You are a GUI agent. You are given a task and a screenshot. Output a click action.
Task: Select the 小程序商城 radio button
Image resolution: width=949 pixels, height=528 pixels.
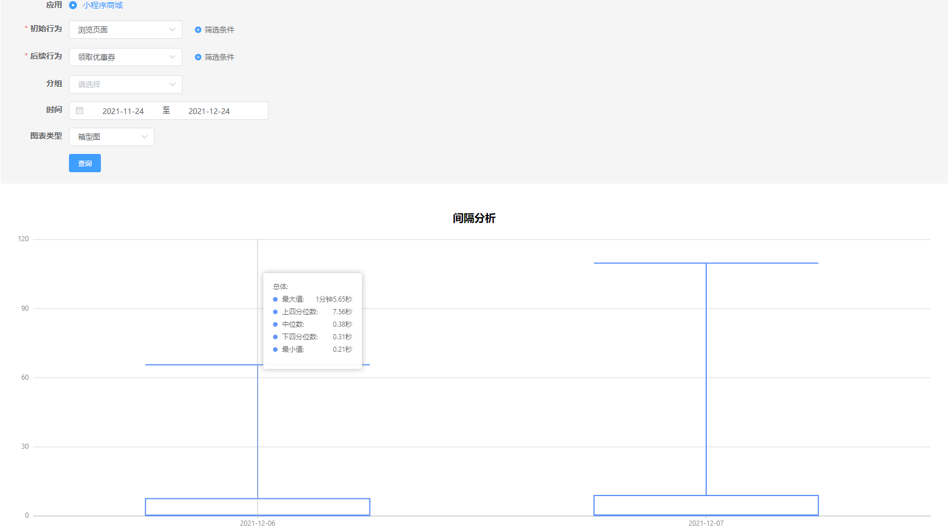coord(73,5)
